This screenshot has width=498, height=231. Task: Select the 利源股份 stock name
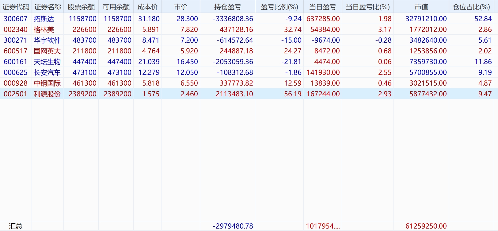pyautogui.click(x=47, y=94)
